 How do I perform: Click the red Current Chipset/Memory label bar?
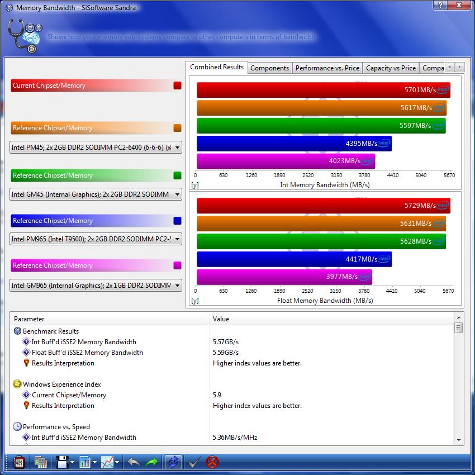coord(92,85)
